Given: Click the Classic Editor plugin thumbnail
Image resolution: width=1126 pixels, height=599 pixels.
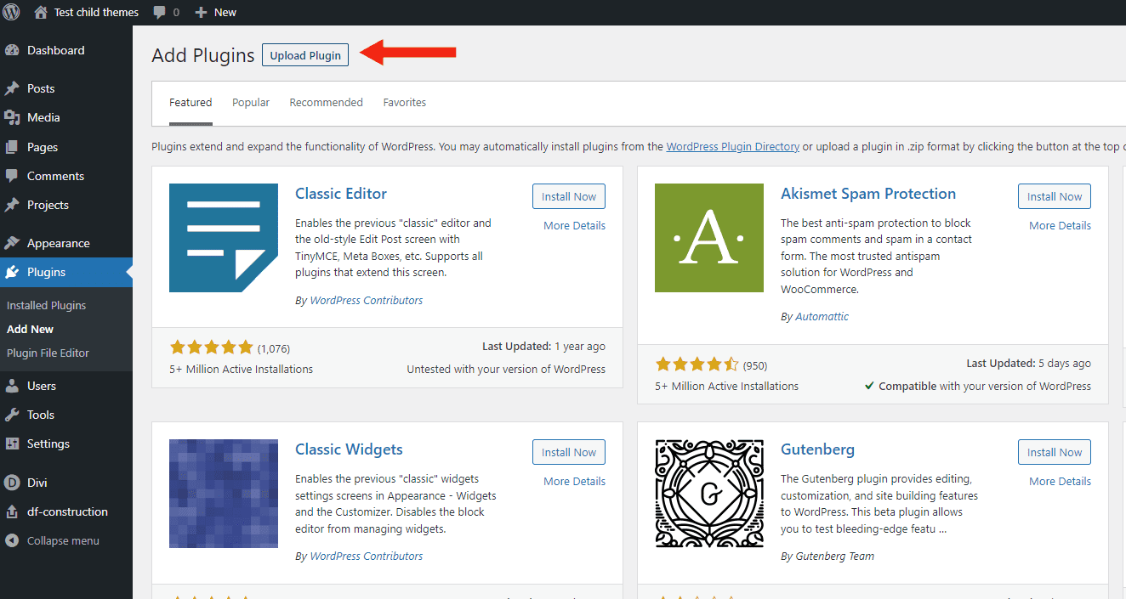Looking at the screenshot, I should pos(224,238).
